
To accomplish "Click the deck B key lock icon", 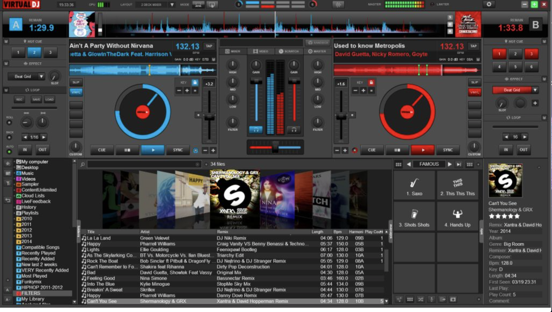I will pos(371,82).
